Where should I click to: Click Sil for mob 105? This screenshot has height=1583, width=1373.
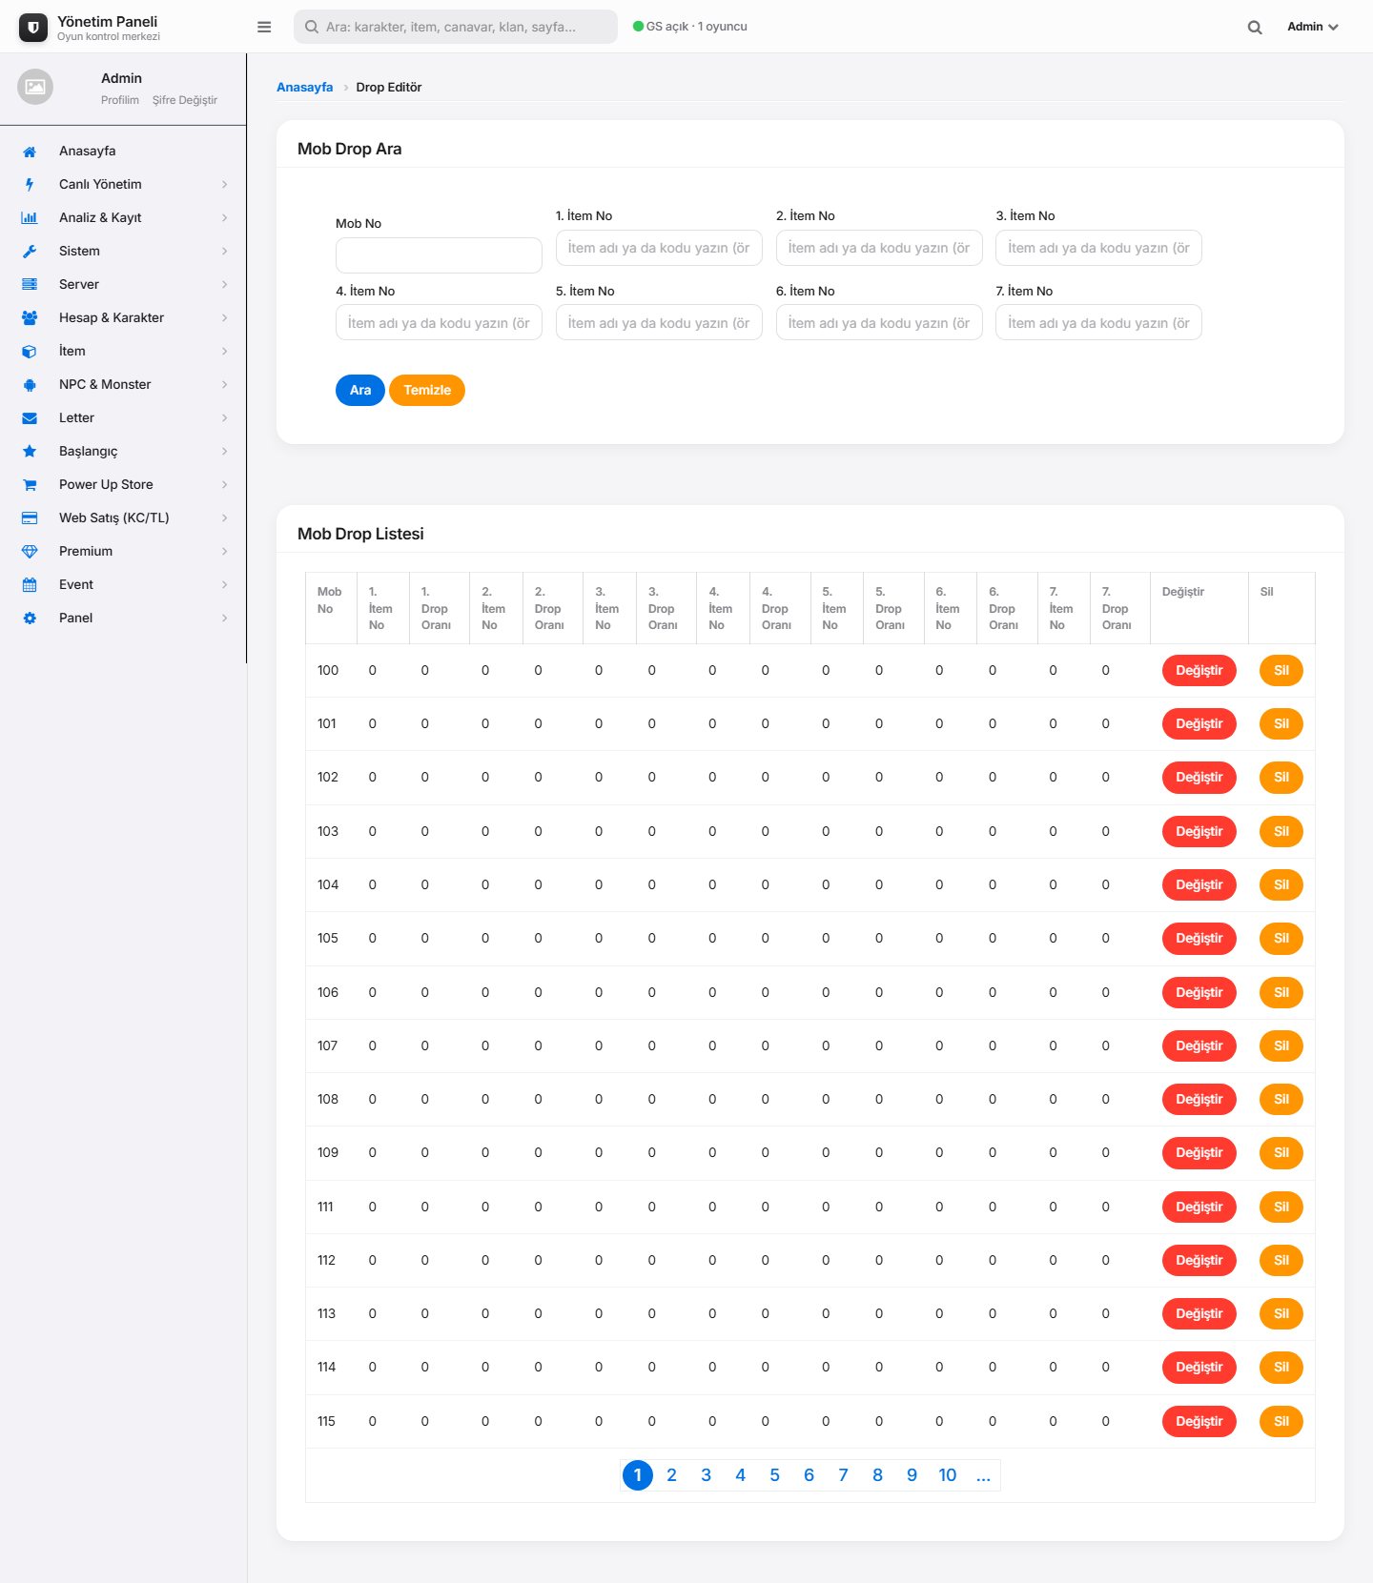(1281, 938)
